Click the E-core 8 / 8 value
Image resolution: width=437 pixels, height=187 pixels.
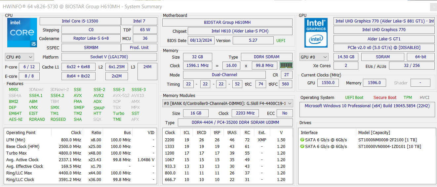pyautogui.click(x=29, y=76)
